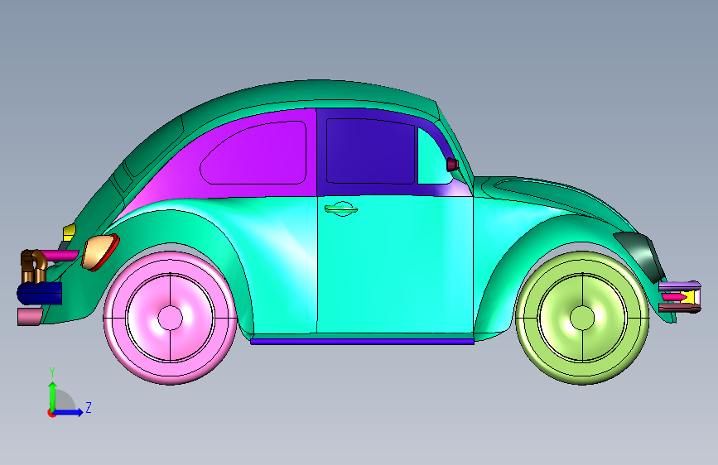Click the blue Z axis arrow
Image resolution: width=718 pixels, height=465 pixels.
(69, 412)
